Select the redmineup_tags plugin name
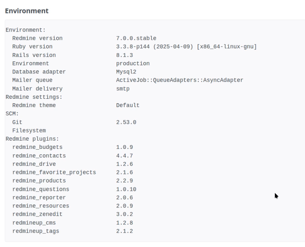The width and height of the screenshot is (305, 247). (36, 232)
